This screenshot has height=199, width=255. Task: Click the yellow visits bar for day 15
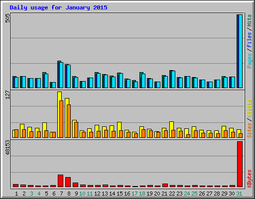click(119, 130)
